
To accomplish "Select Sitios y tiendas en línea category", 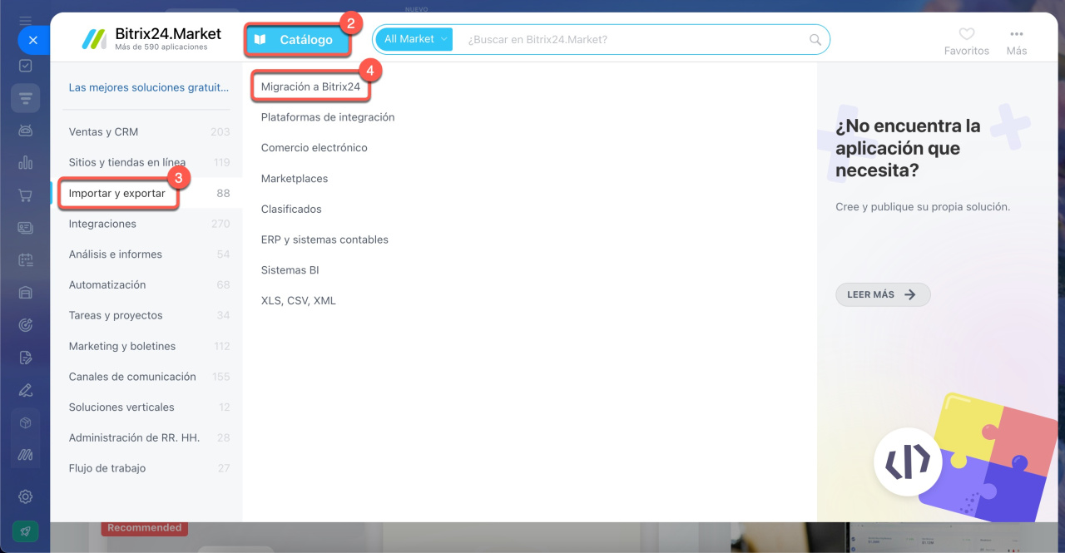I will click(x=149, y=162).
